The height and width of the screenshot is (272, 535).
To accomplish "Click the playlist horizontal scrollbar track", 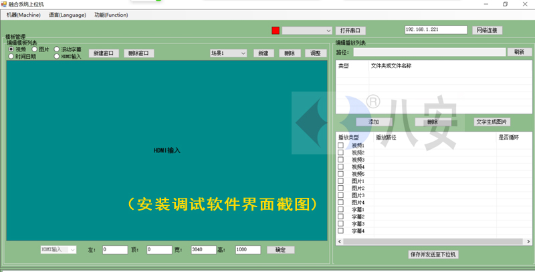I will pos(433,242).
